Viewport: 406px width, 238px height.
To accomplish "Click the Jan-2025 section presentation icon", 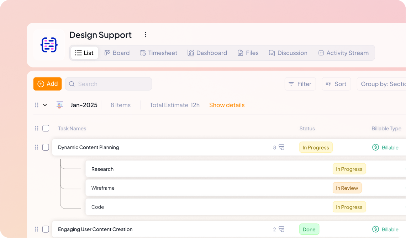I will [x=59, y=105].
